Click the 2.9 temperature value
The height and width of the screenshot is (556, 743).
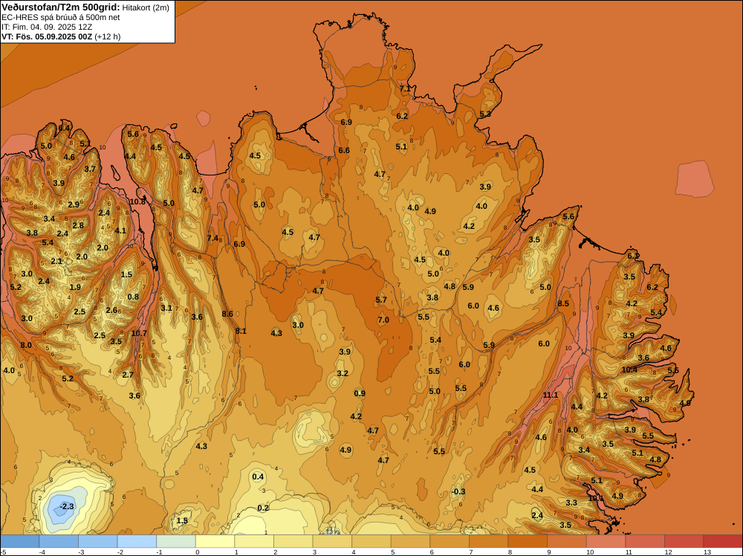click(74, 204)
